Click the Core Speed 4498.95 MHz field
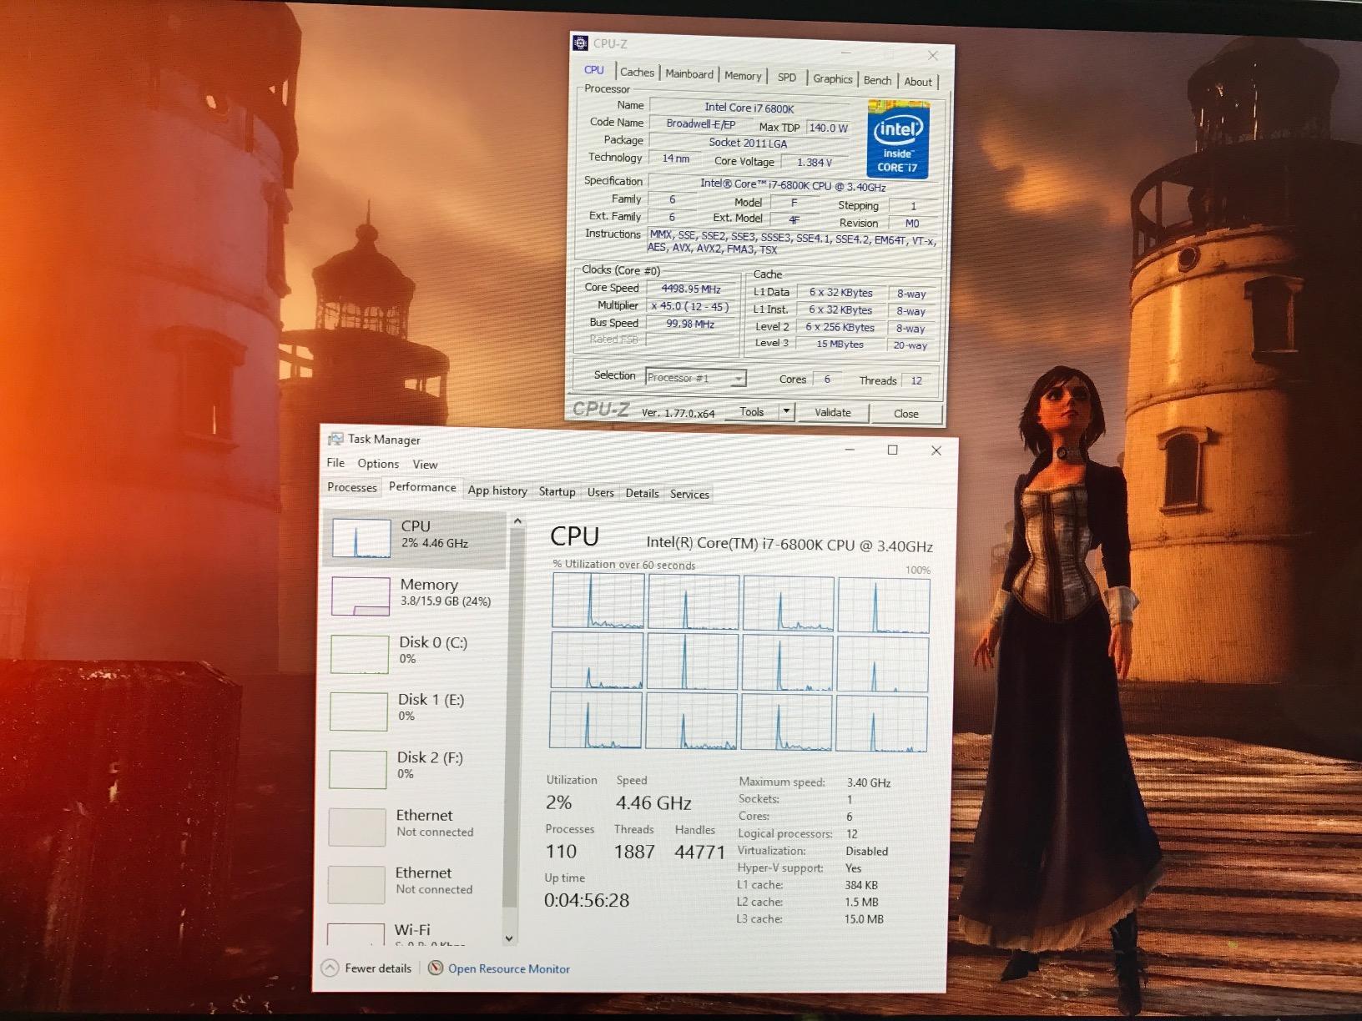Image resolution: width=1362 pixels, height=1021 pixels. (x=690, y=289)
